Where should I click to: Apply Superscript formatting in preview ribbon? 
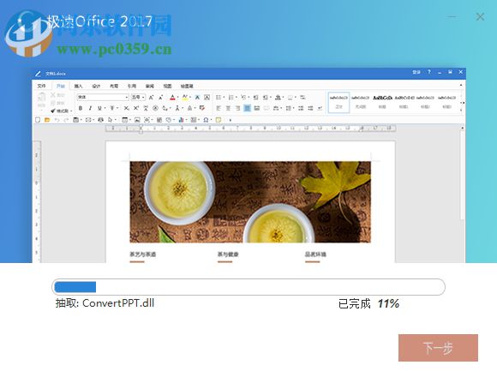pos(136,108)
